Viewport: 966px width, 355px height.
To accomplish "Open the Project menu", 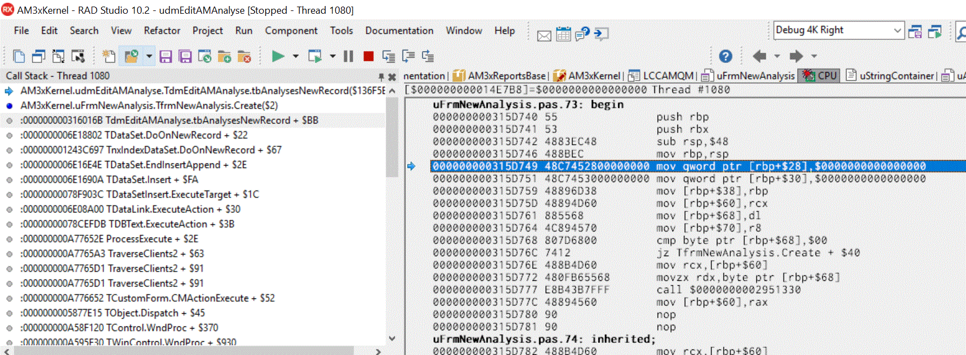I will pyautogui.click(x=207, y=31).
